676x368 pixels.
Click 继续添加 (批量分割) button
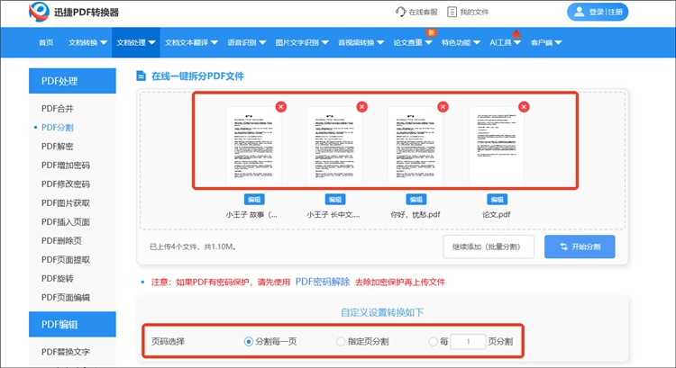coord(488,247)
